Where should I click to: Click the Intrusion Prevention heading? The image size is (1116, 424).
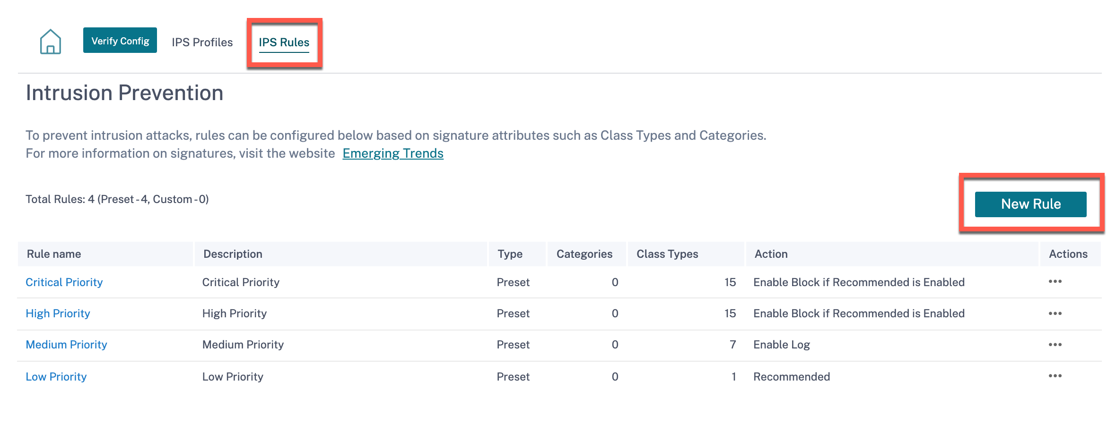point(124,93)
